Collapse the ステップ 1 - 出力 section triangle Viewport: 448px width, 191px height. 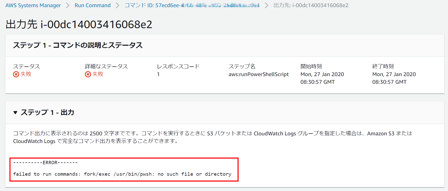15,113
